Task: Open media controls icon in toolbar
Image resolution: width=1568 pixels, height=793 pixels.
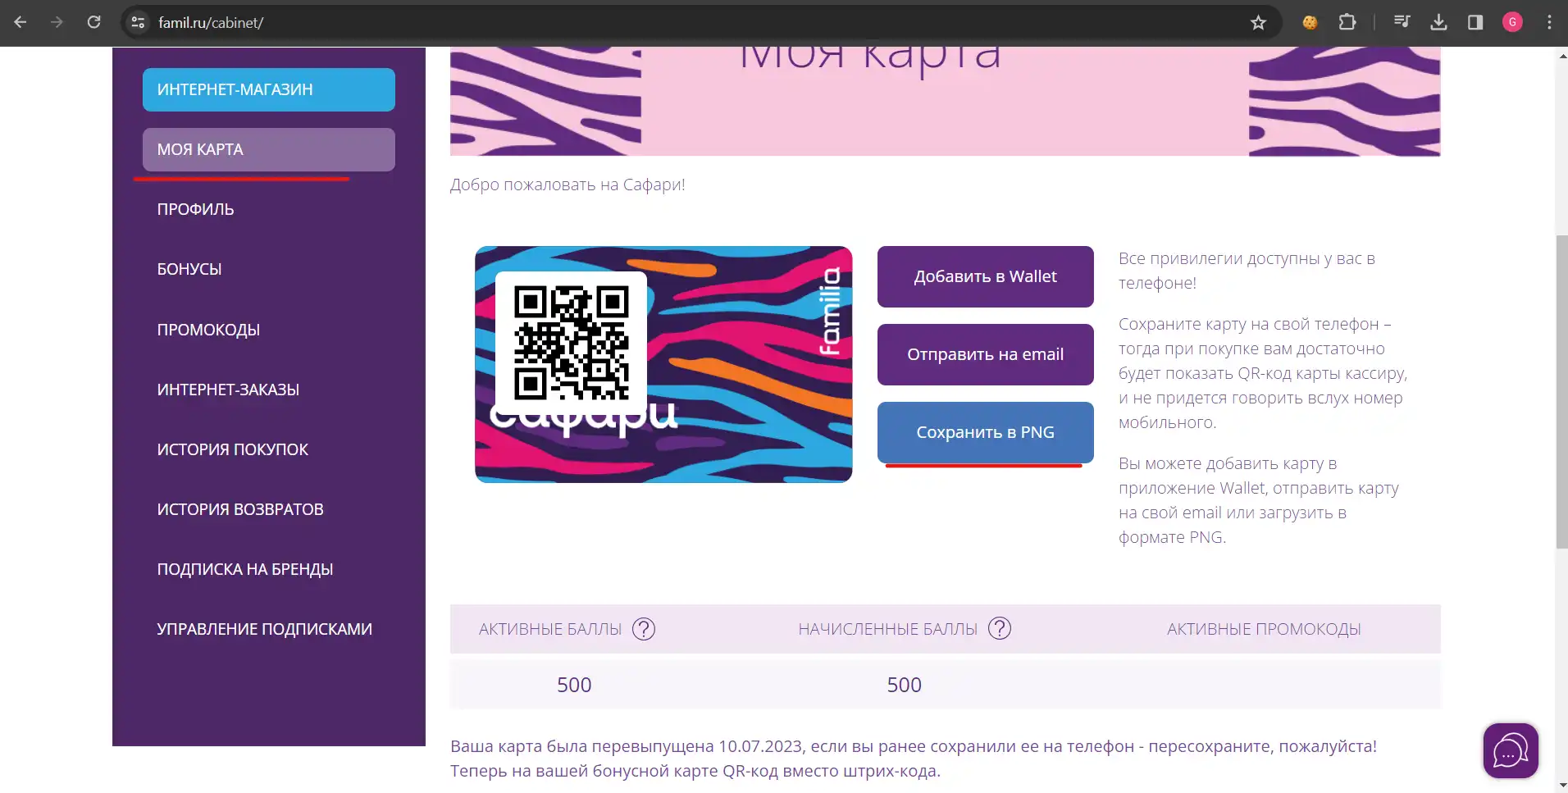Action: coord(1402,22)
